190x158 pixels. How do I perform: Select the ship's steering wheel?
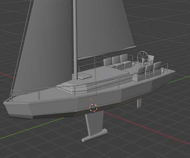coord(143,59)
